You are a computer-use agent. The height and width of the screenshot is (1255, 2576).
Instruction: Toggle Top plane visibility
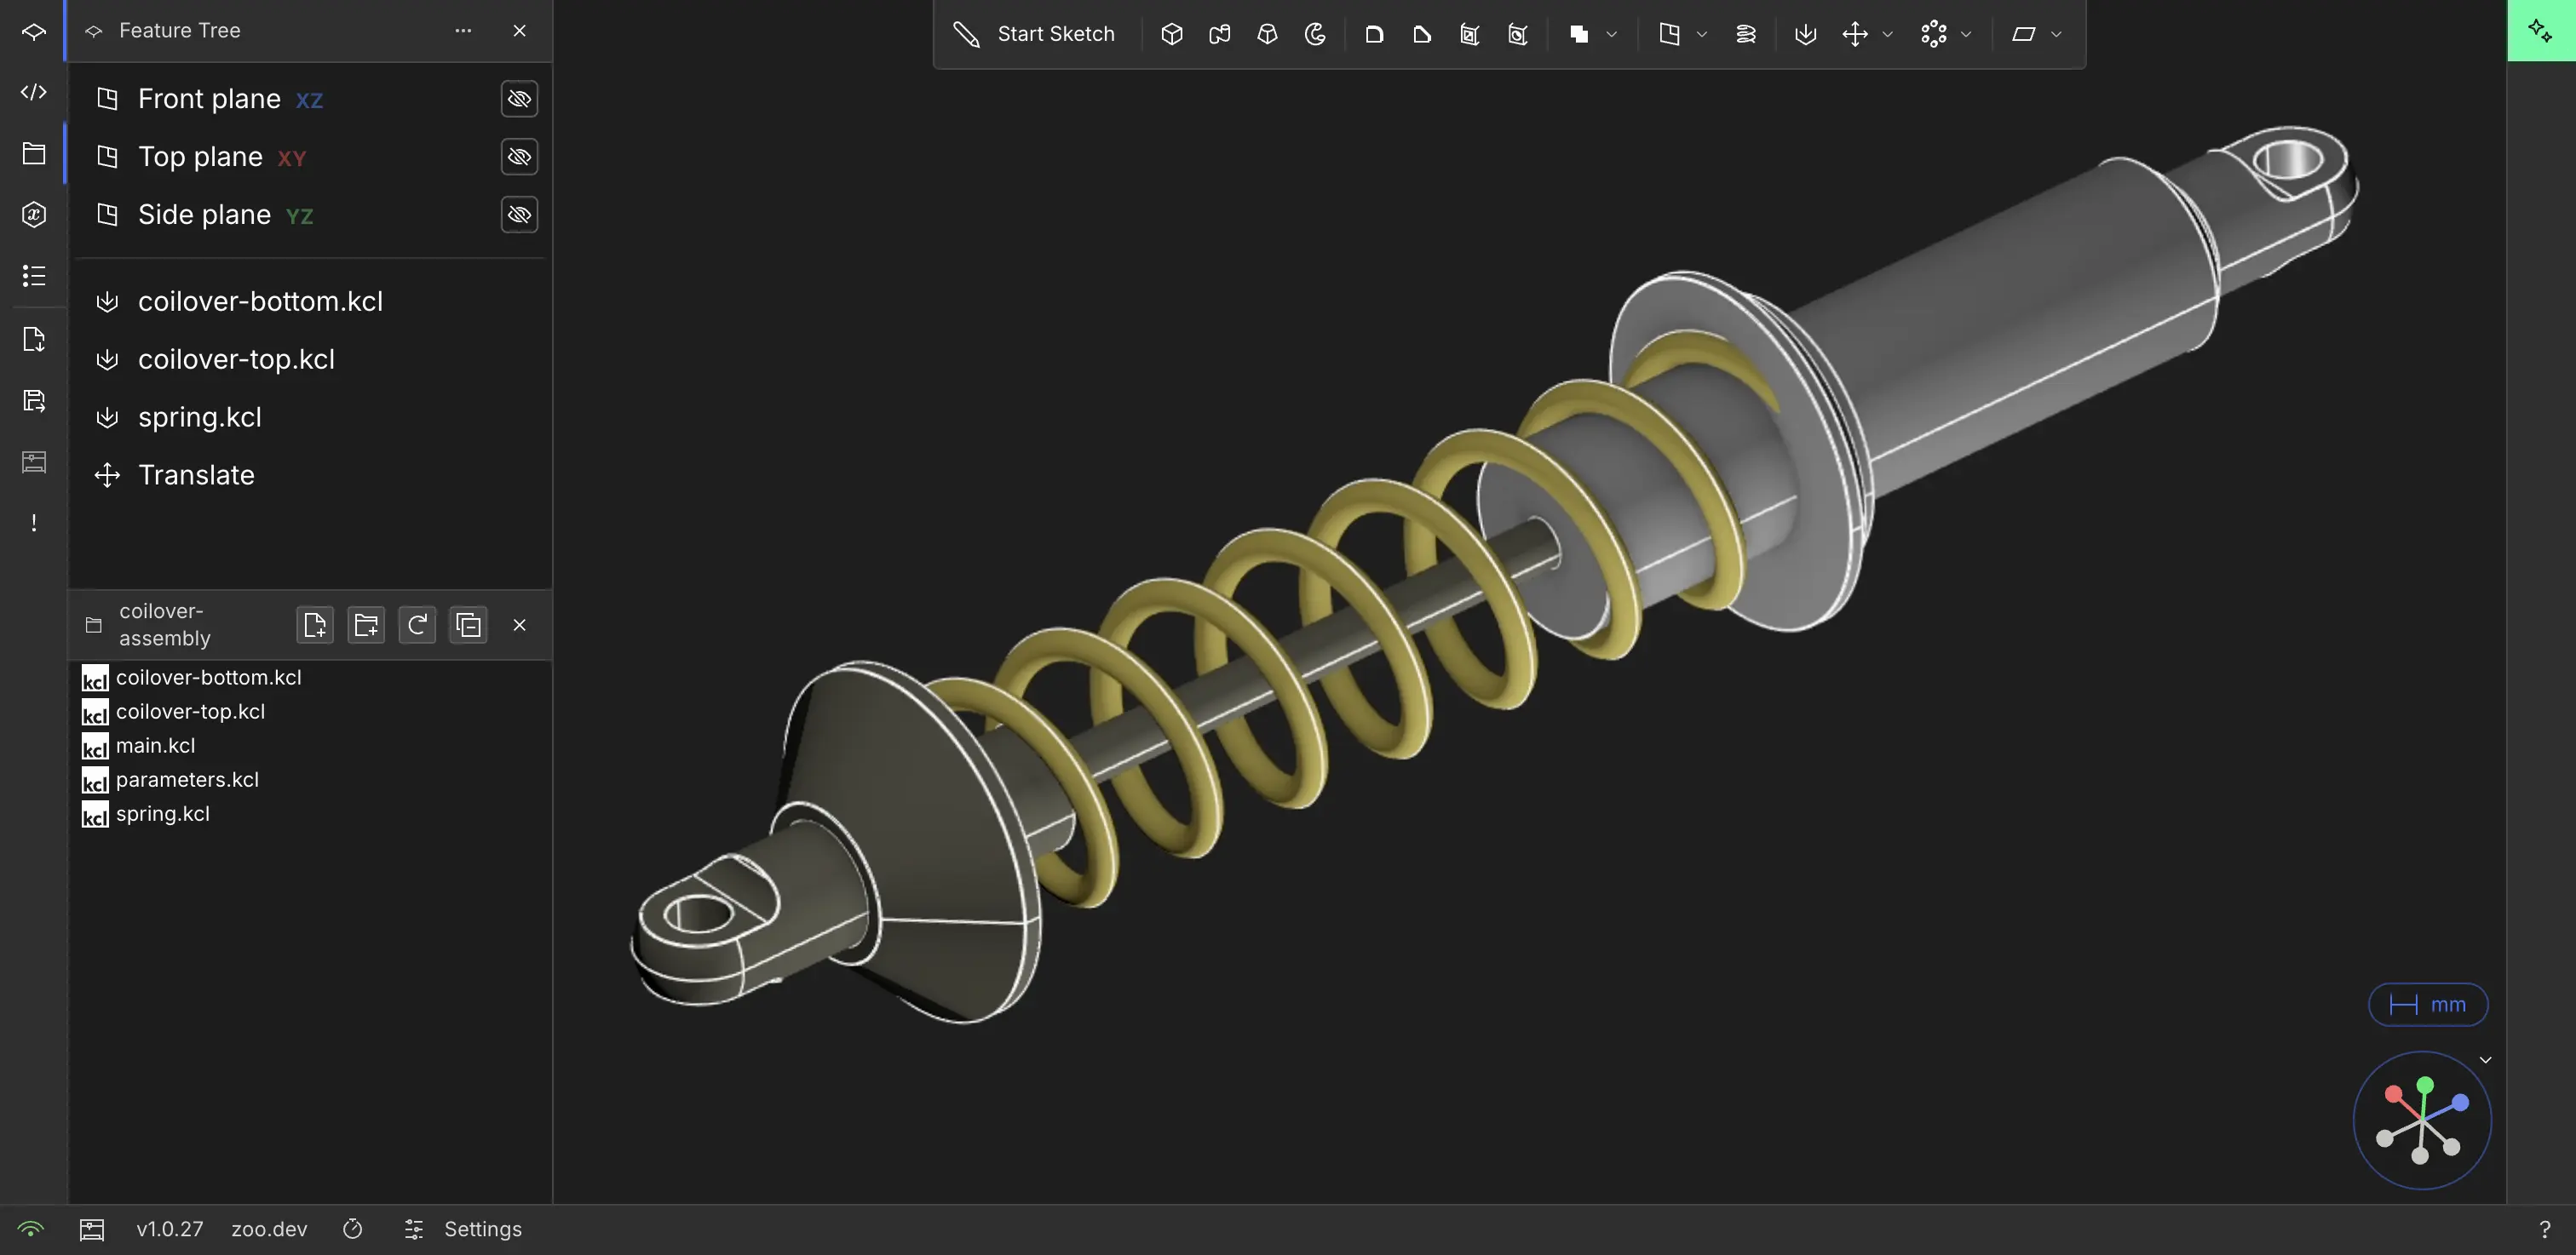click(x=519, y=157)
